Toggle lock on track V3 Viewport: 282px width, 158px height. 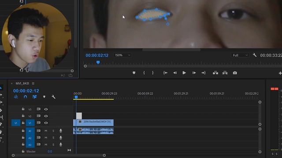coord(23,109)
